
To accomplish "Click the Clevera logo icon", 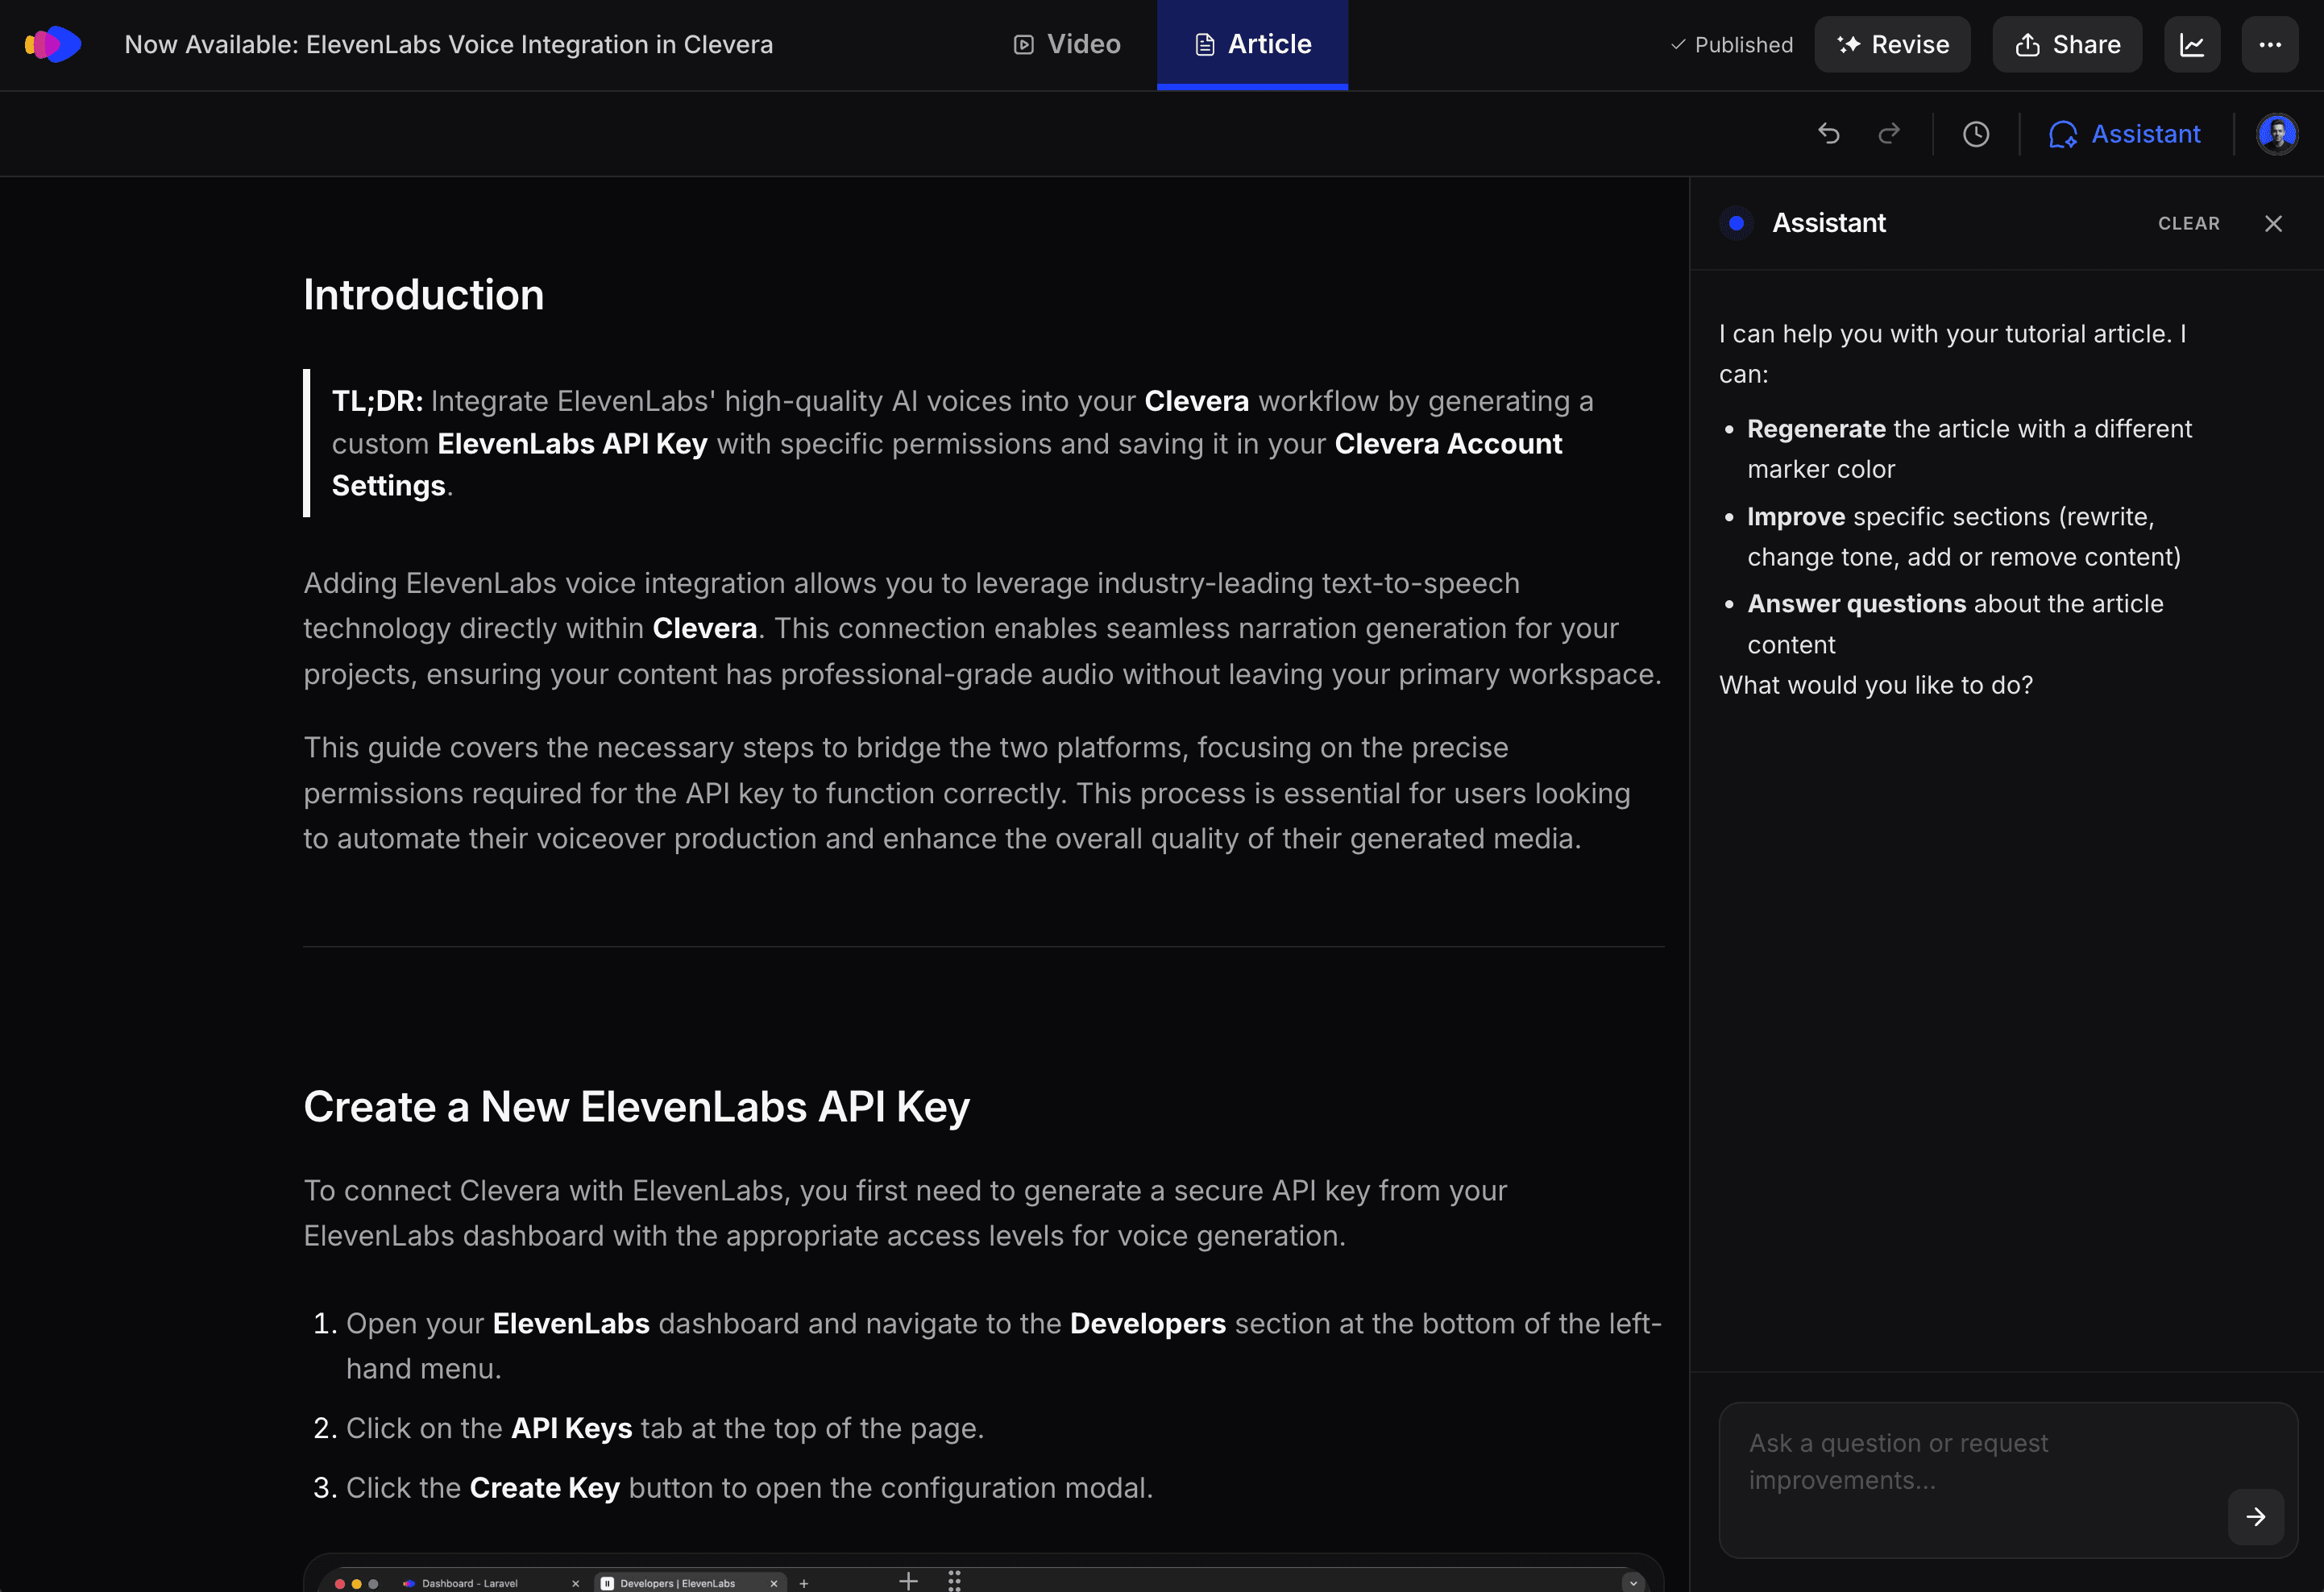I will [x=53, y=44].
